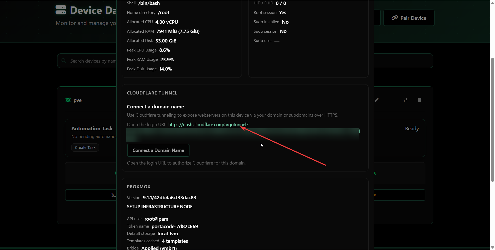This screenshot has width=495, height=250.
Task: Open the Cloudflare argotunnel login URL
Action: click(x=208, y=125)
